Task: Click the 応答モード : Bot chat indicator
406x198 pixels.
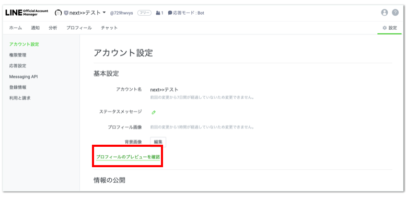Action: click(x=186, y=13)
